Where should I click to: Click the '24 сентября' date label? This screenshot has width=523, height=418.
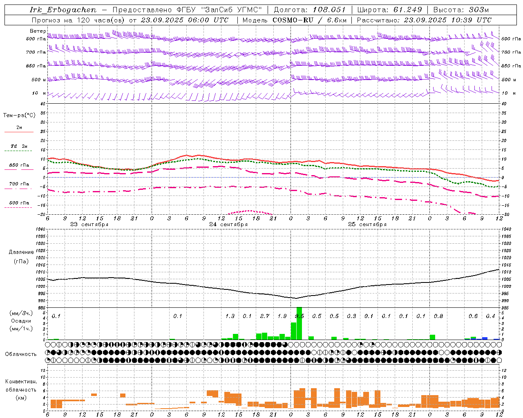click(x=228, y=225)
